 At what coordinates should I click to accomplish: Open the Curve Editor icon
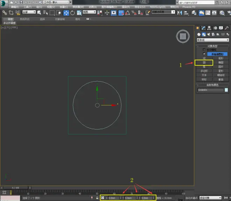click(208, 13)
